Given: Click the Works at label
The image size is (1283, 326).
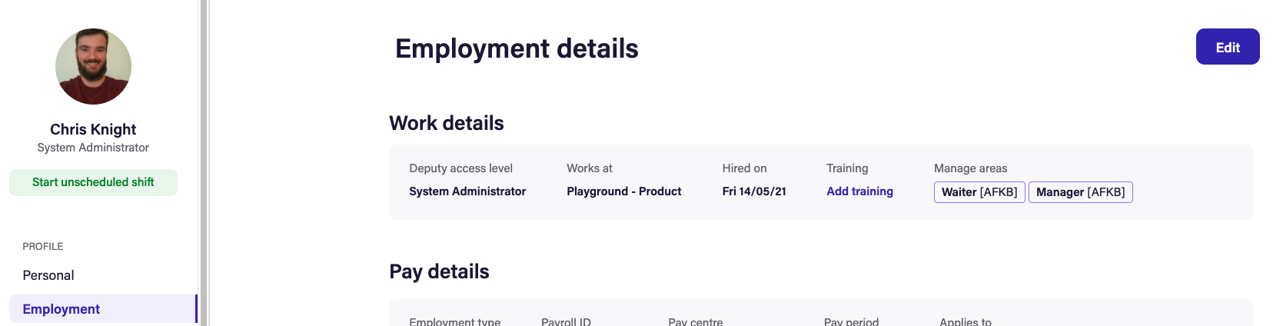Looking at the screenshot, I should (x=590, y=168).
